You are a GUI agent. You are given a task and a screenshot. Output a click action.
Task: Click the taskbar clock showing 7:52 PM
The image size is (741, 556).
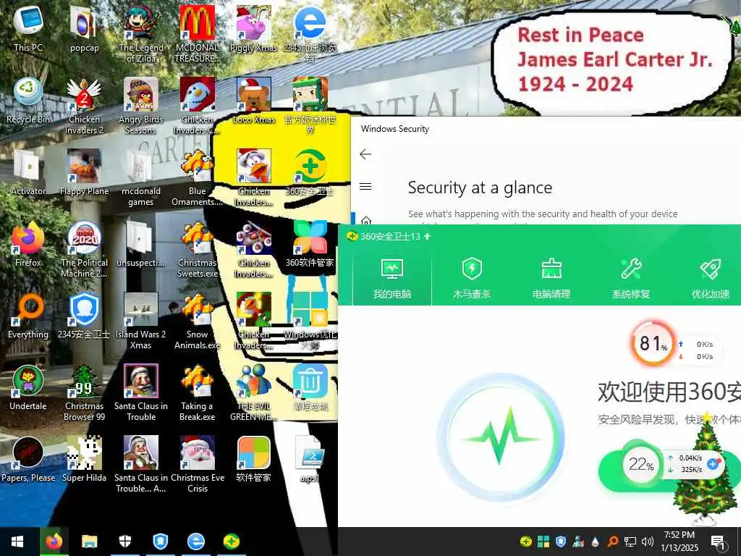pos(679,542)
